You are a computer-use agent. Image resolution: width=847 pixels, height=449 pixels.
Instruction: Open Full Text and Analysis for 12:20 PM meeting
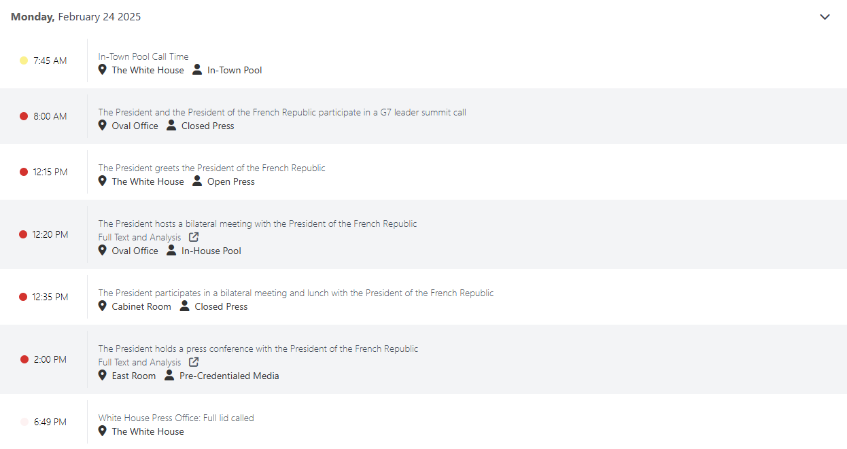click(140, 237)
